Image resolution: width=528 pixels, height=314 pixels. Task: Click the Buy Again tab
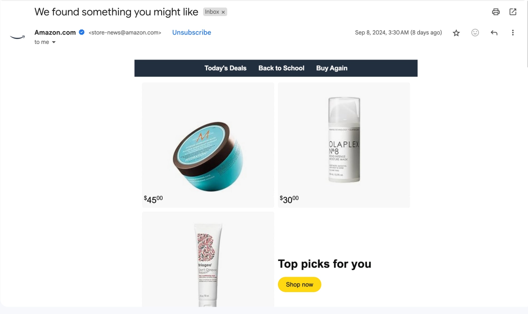(331, 68)
